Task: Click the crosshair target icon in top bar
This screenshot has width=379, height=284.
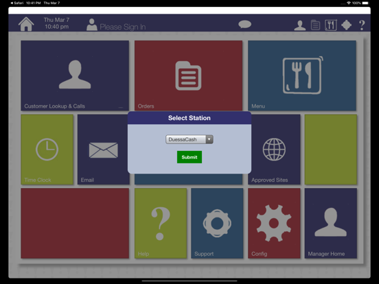Action: coord(346,25)
